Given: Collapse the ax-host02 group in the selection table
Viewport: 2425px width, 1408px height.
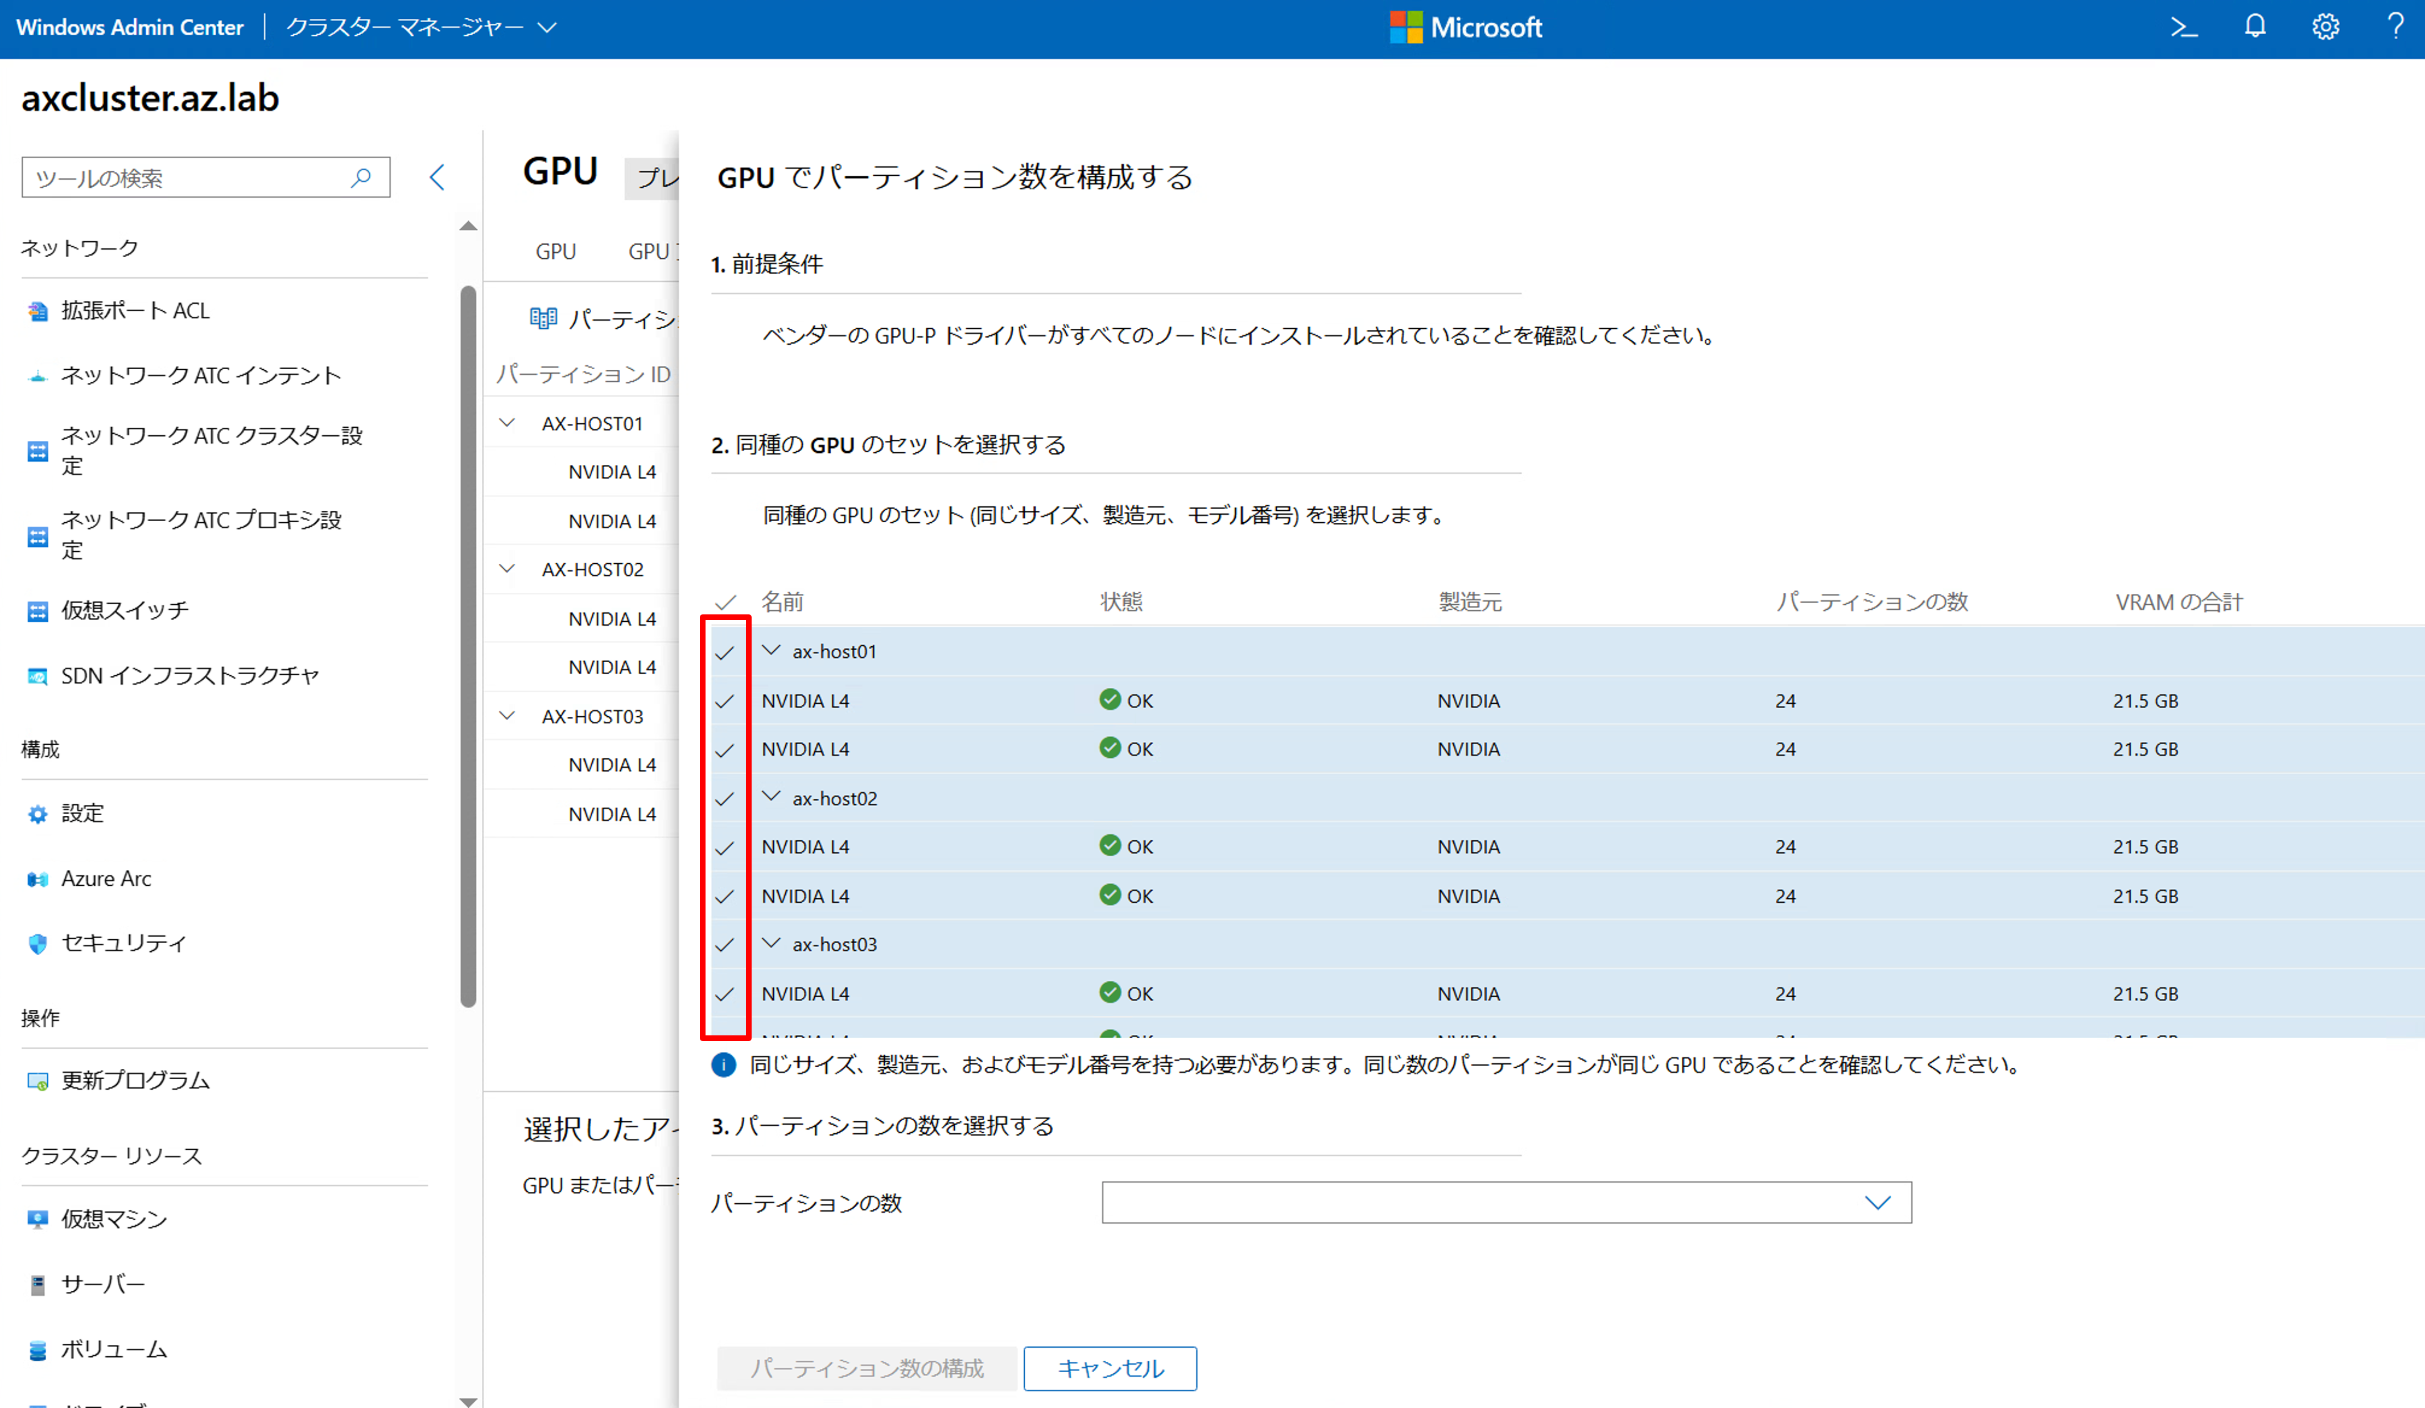Looking at the screenshot, I should 771,797.
